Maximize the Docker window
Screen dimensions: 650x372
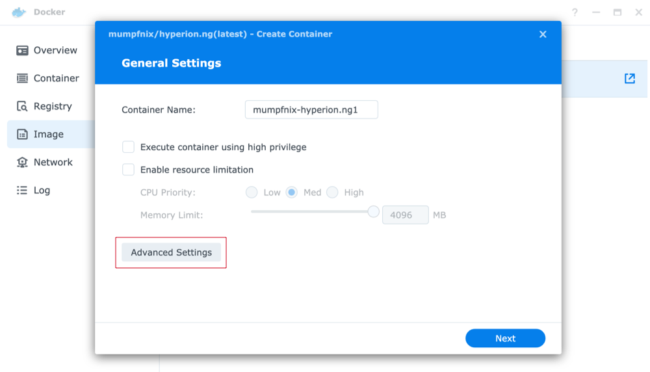click(617, 12)
